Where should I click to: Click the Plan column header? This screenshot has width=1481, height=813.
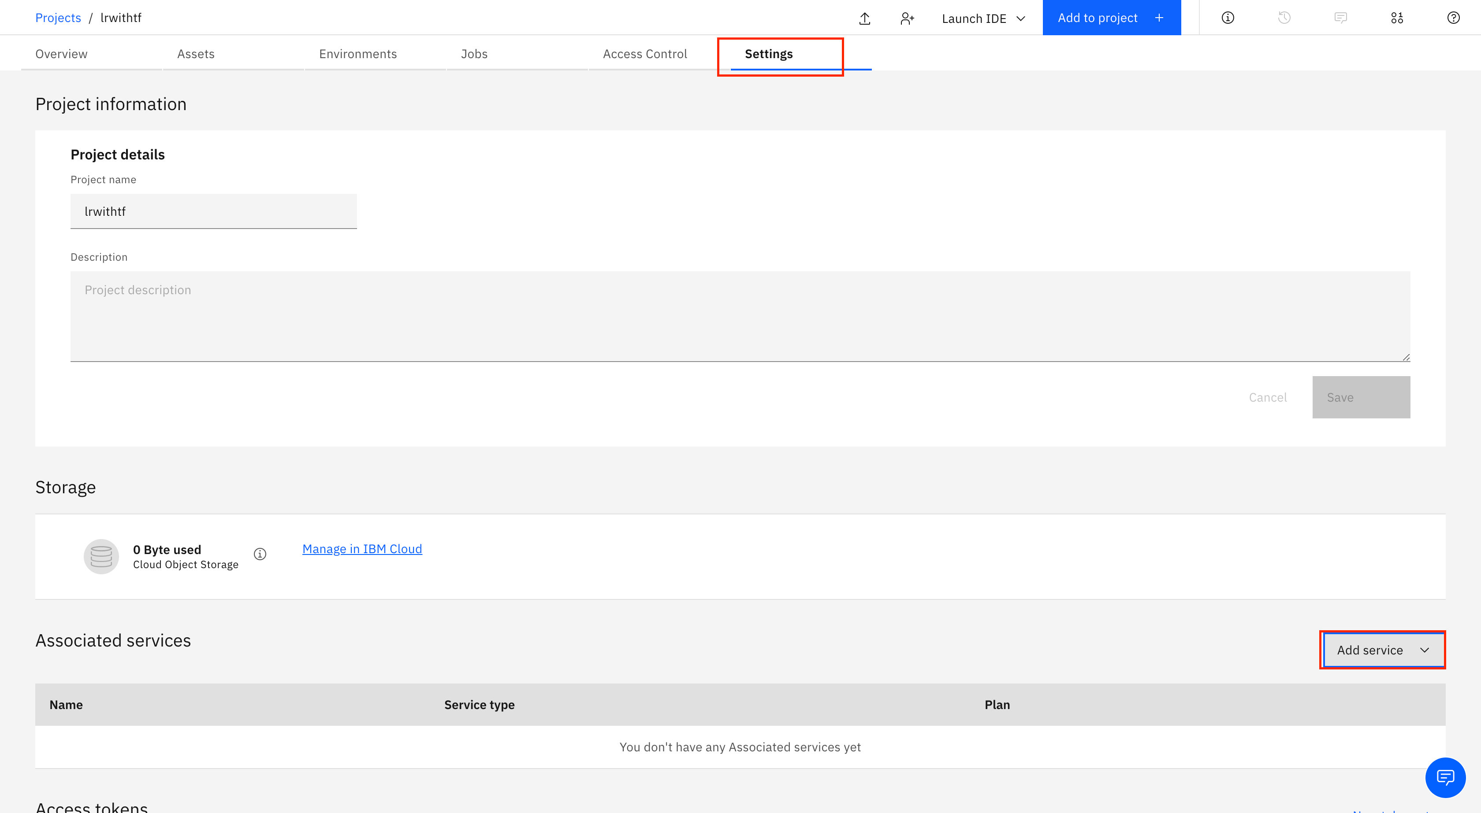(997, 705)
